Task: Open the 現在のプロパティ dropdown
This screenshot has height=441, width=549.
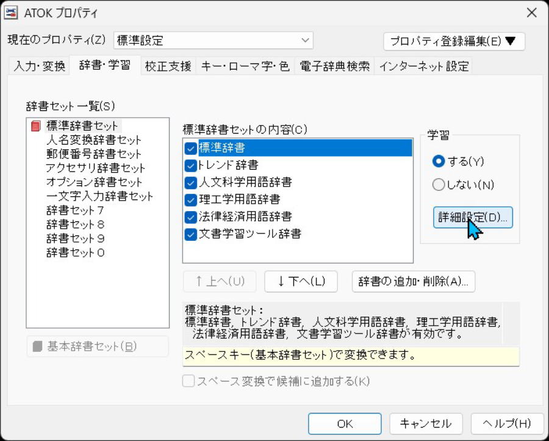Action: pyautogui.click(x=213, y=40)
